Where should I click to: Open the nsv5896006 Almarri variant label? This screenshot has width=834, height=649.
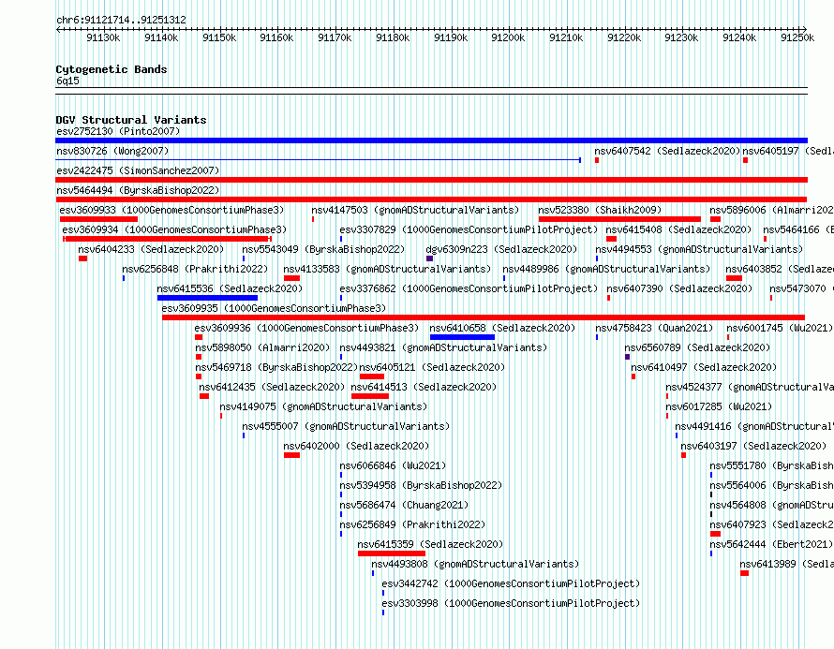pyautogui.click(x=772, y=210)
